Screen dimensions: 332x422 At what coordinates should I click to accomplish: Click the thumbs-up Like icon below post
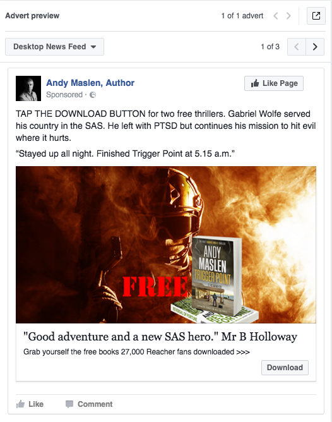pos(20,404)
